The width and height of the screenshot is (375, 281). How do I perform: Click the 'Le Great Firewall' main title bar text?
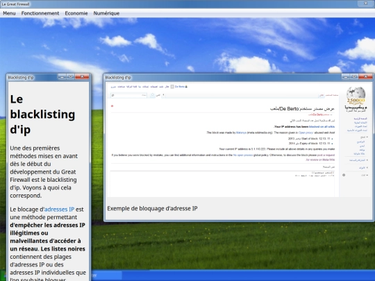(x=16, y=4)
